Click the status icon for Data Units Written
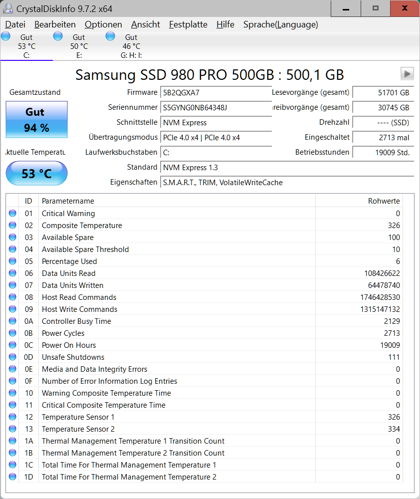This screenshot has height=499, width=420. click(x=12, y=285)
